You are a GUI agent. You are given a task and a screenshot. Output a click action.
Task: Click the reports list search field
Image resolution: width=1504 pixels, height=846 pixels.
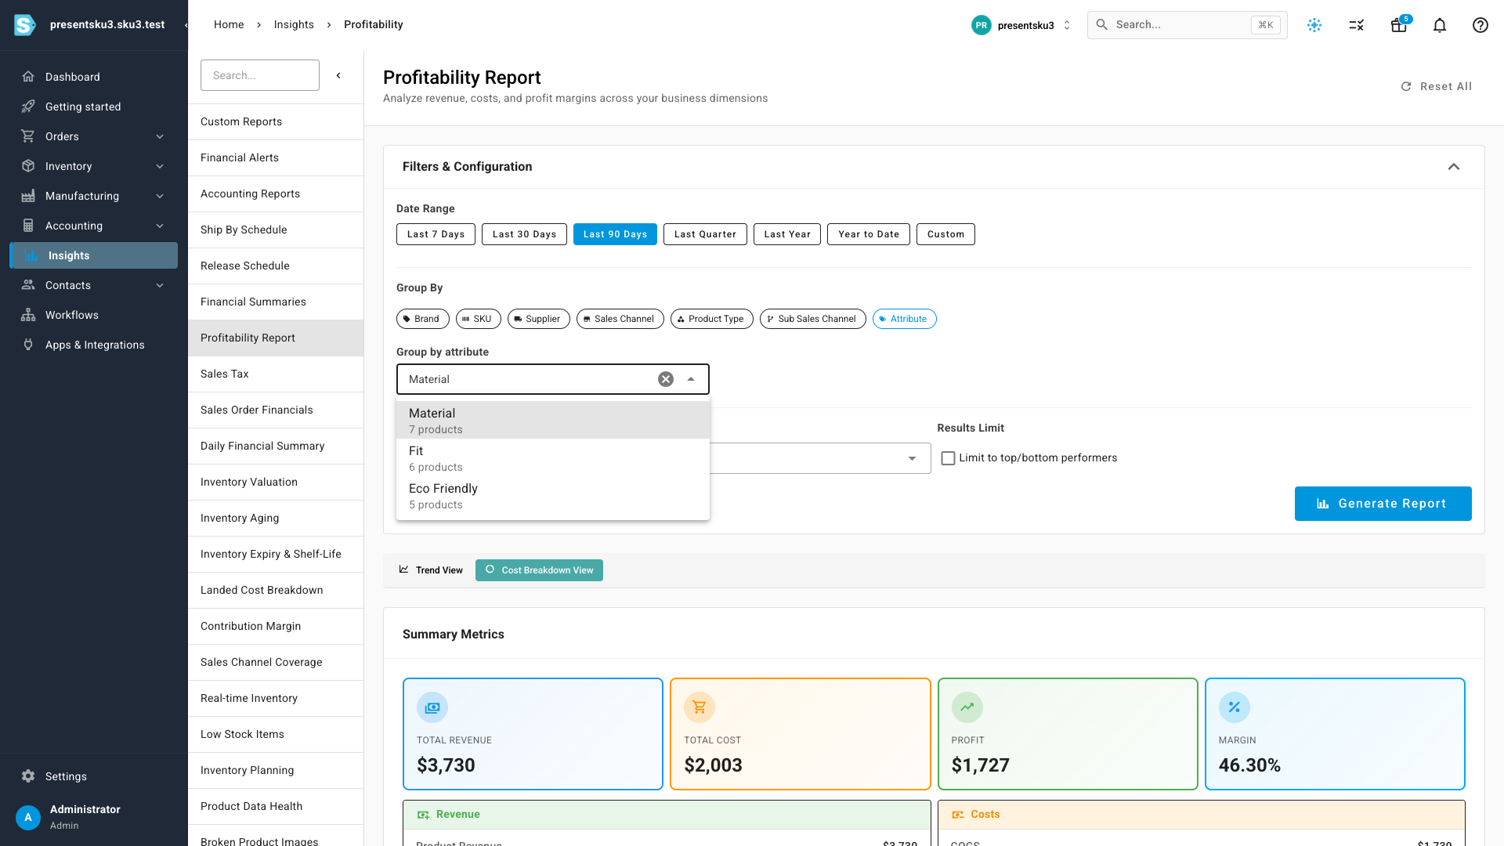tap(260, 75)
